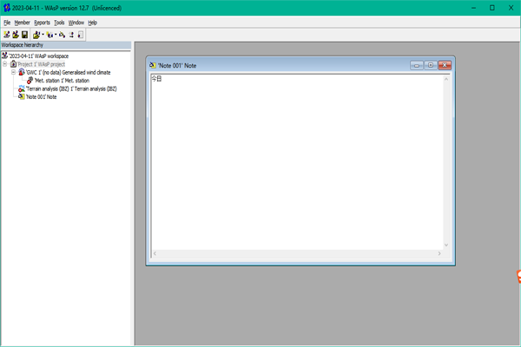Click the Generalised wind climate GWC 1 icon
This screenshot has height=347, width=521.
tap(22, 72)
